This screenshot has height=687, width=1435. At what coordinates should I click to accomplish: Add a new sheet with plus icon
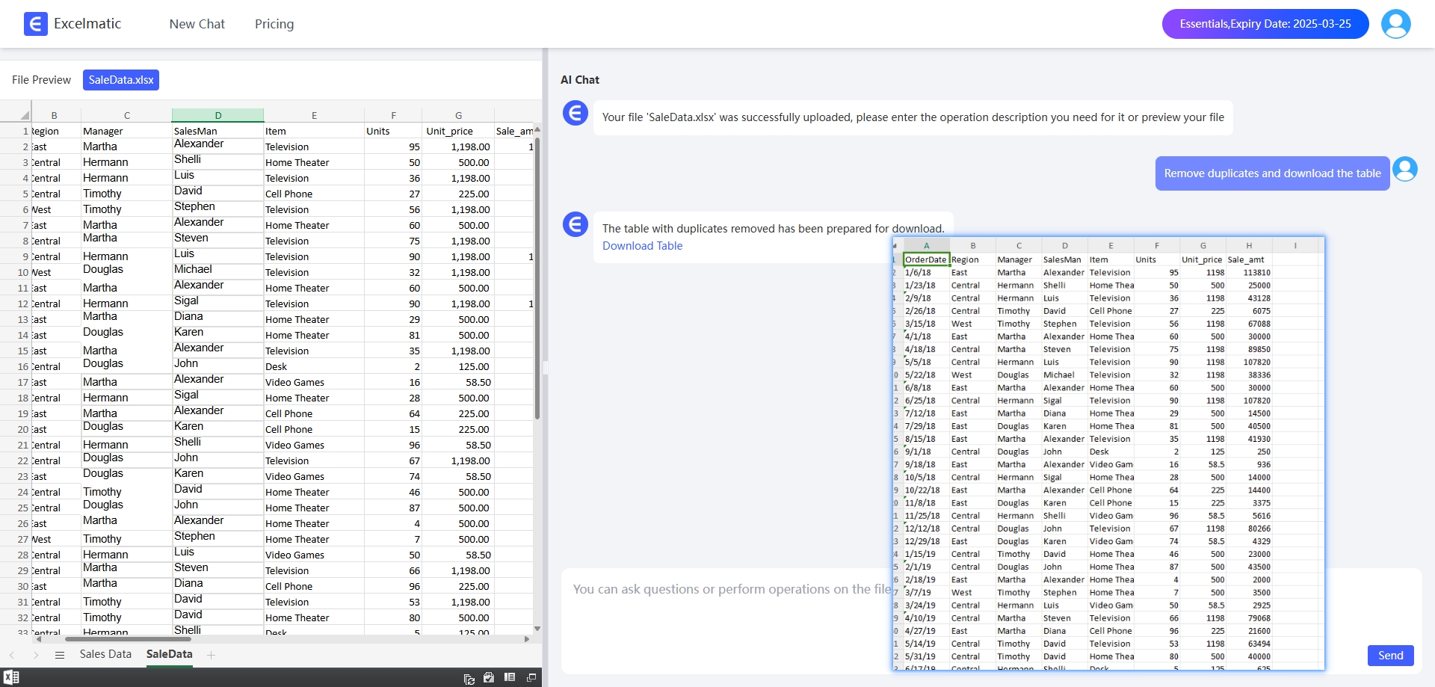pos(212,655)
